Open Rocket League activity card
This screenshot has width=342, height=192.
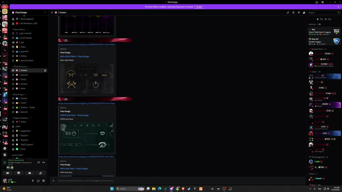[324, 41]
